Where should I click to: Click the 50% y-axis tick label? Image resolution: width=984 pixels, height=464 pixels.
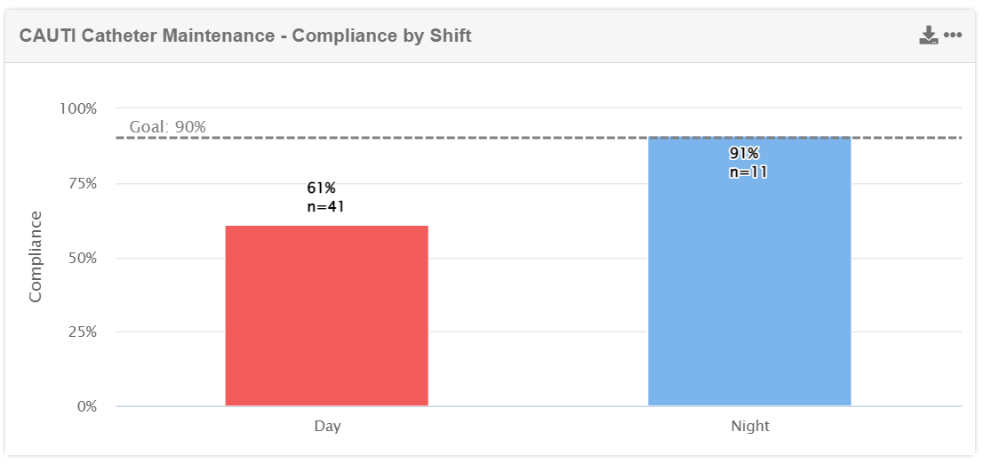(82, 258)
